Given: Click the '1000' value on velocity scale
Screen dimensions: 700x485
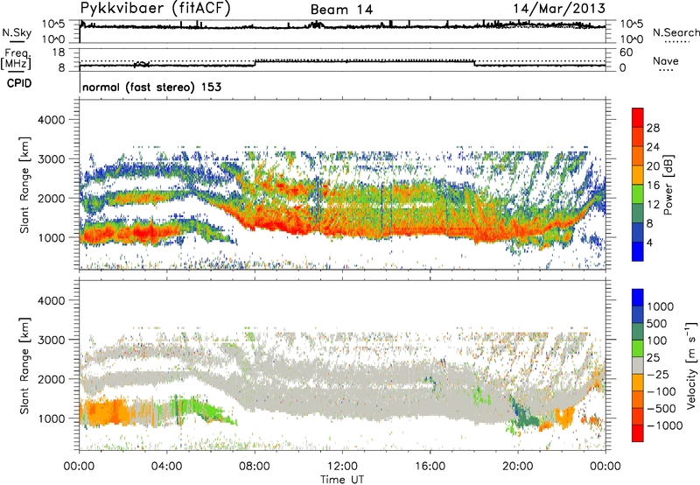Looking at the screenshot, I should (x=661, y=306).
